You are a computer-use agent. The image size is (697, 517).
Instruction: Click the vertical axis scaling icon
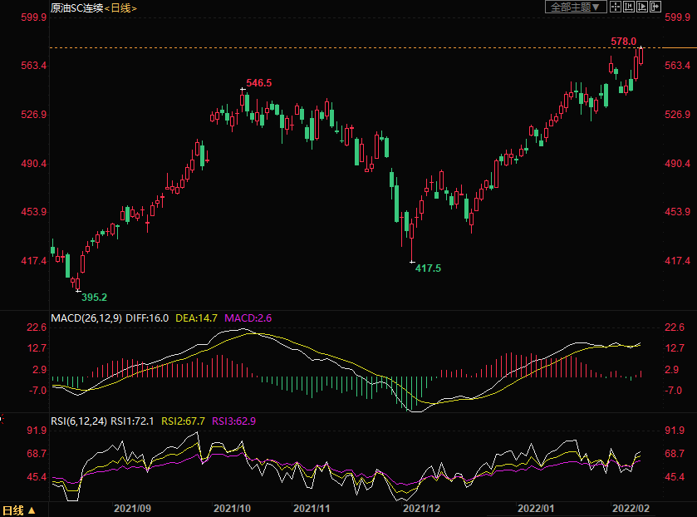(x=629, y=7)
